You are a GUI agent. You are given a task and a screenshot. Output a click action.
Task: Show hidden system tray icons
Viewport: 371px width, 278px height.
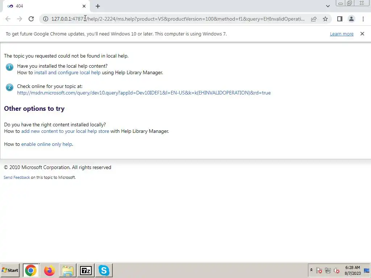point(311,270)
